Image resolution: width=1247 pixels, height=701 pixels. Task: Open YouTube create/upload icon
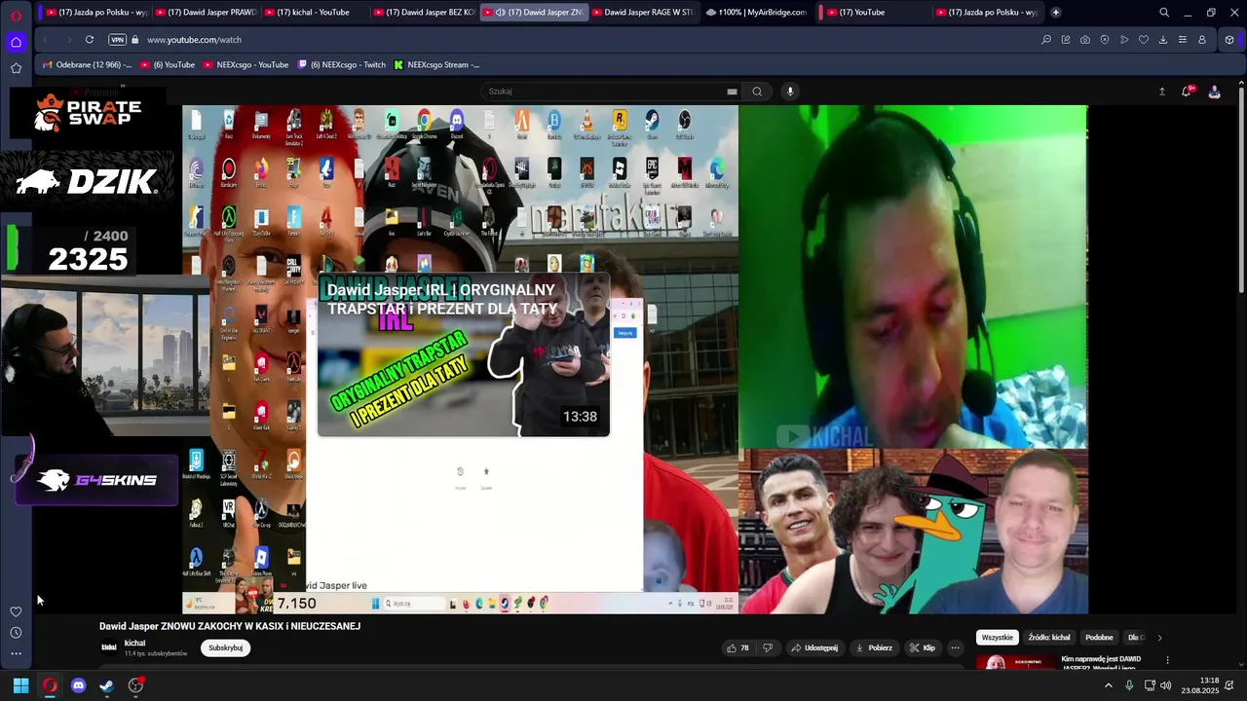coord(1161,92)
